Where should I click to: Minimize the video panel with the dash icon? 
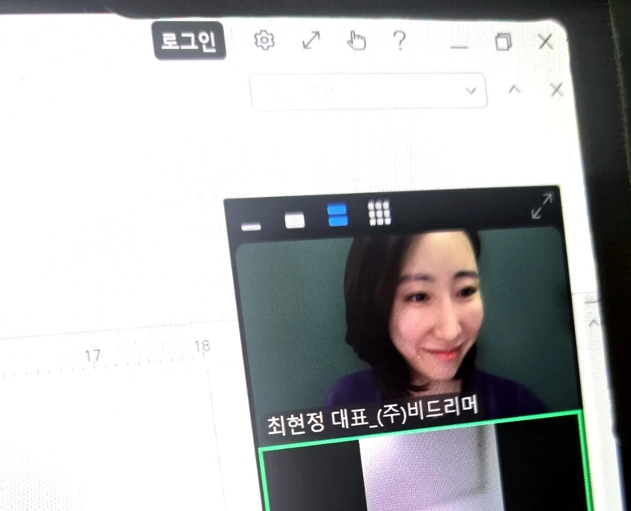(251, 226)
